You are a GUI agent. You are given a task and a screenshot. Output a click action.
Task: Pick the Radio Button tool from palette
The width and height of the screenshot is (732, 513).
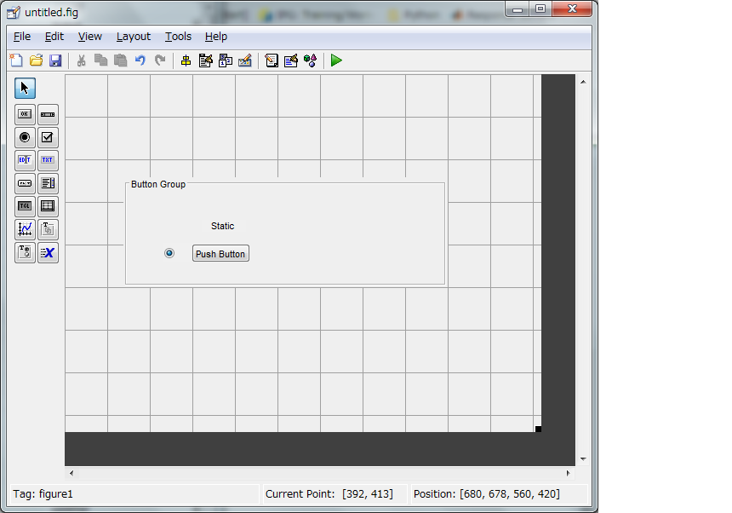[25, 136]
